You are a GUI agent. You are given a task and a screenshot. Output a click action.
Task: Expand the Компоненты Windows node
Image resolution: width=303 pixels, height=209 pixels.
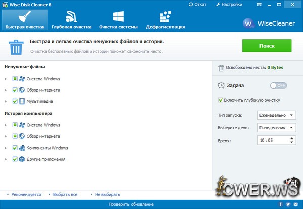pyautogui.click(x=6, y=148)
